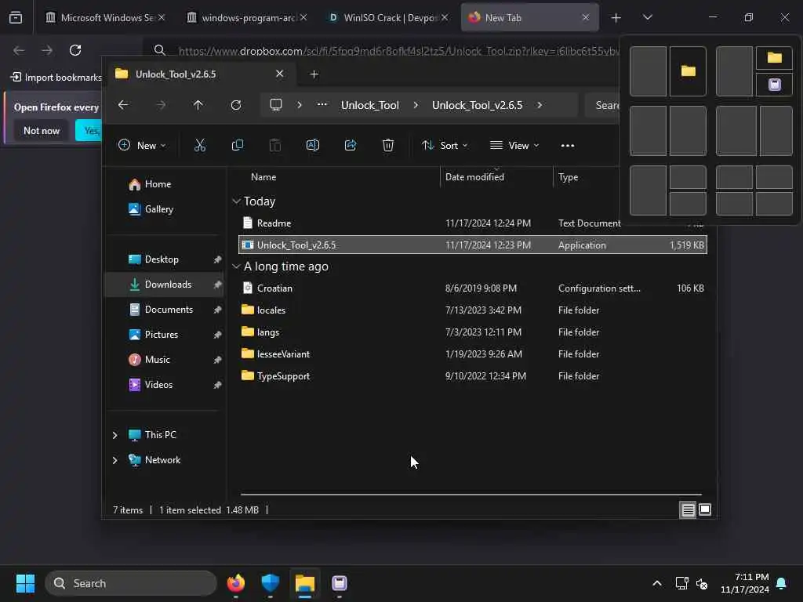
Task: Click File Explorer icon on taskbar
Action: pos(305,583)
